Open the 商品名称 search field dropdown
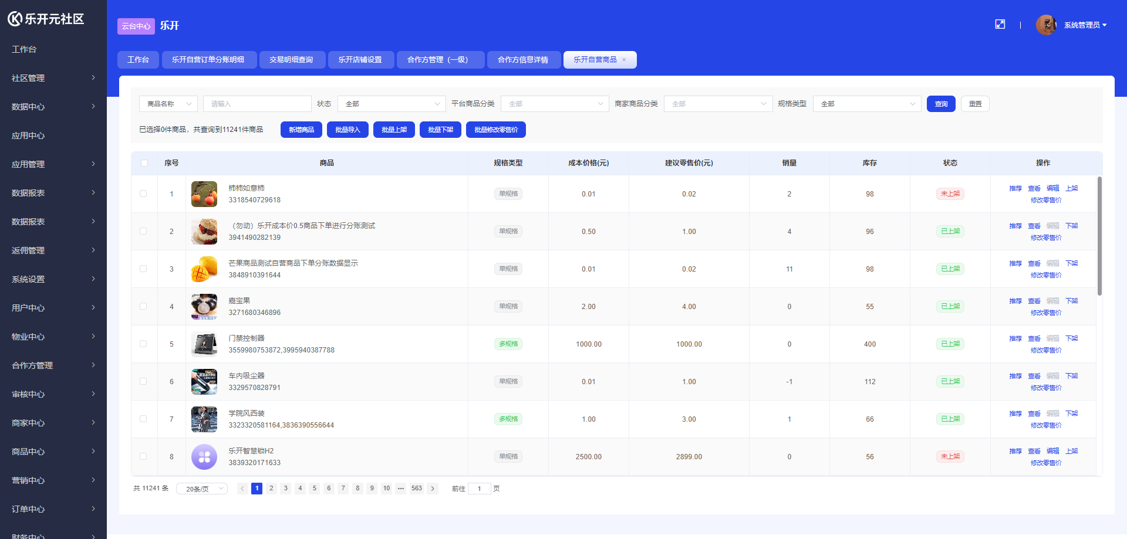Screen dimensions: 1127x539 pos(168,104)
